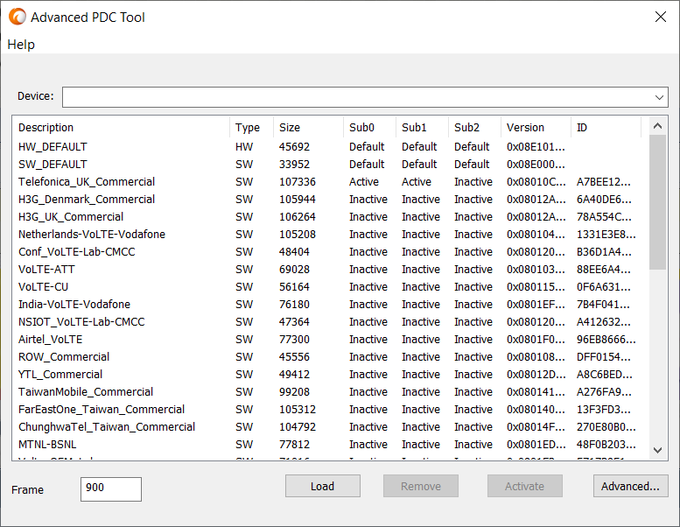Click the Load button
Screen dimensions: 680x527
[322, 486]
